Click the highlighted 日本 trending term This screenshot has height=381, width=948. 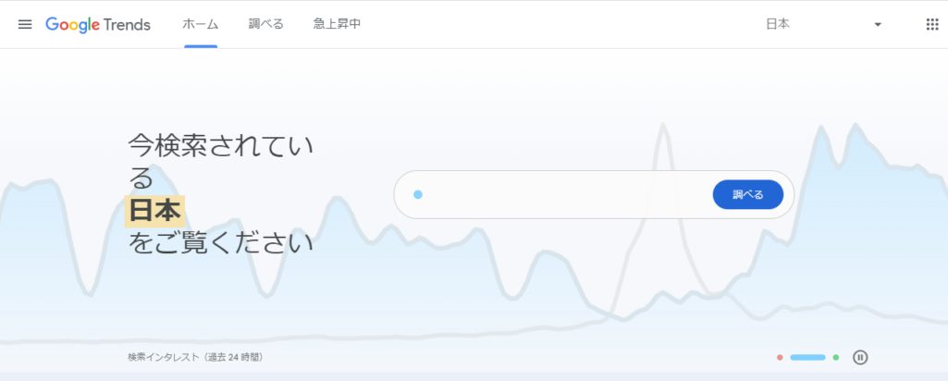pos(154,211)
